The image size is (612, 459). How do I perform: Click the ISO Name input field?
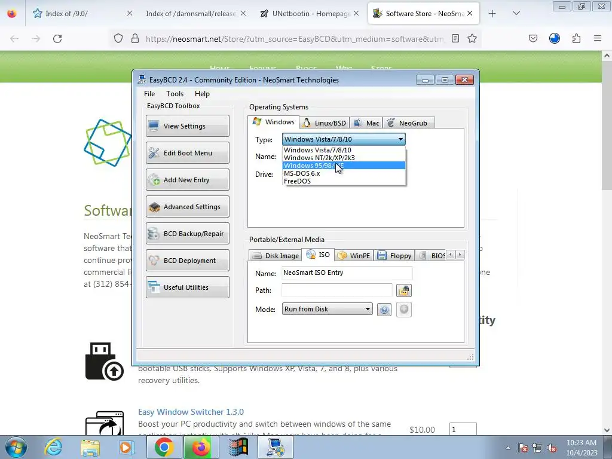pyautogui.click(x=347, y=273)
